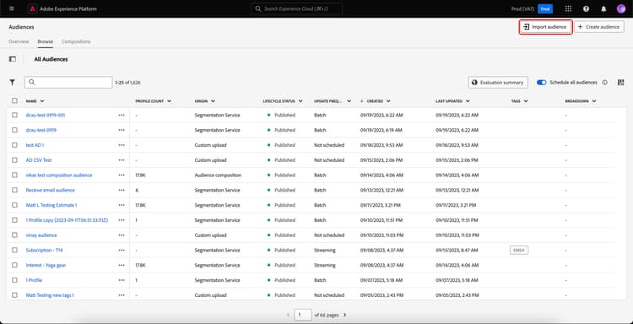Open the user profile avatar
The image size is (633, 324).
621,9
